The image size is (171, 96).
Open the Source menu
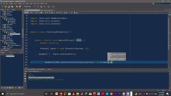click(x=15, y=3)
